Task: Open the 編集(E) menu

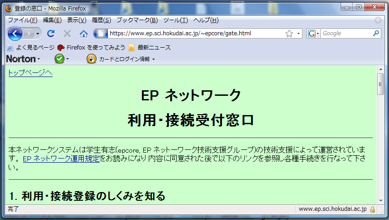Action: (x=52, y=20)
